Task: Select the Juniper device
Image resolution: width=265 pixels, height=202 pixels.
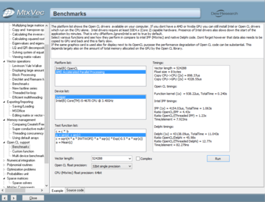Action: (x=100, y=97)
